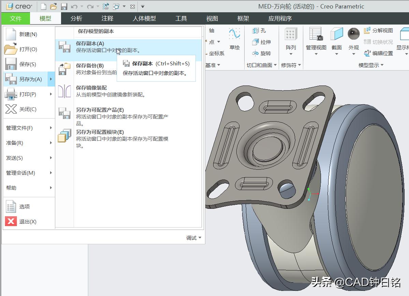Open the 修饰符 dropdown arrow
The height and width of the screenshot is (296, 409).
[x=300, y=65]
